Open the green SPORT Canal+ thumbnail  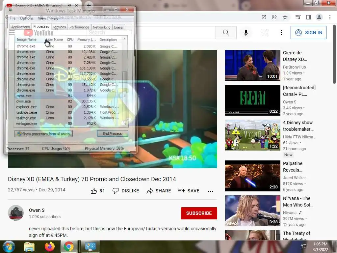coord(253,100)
